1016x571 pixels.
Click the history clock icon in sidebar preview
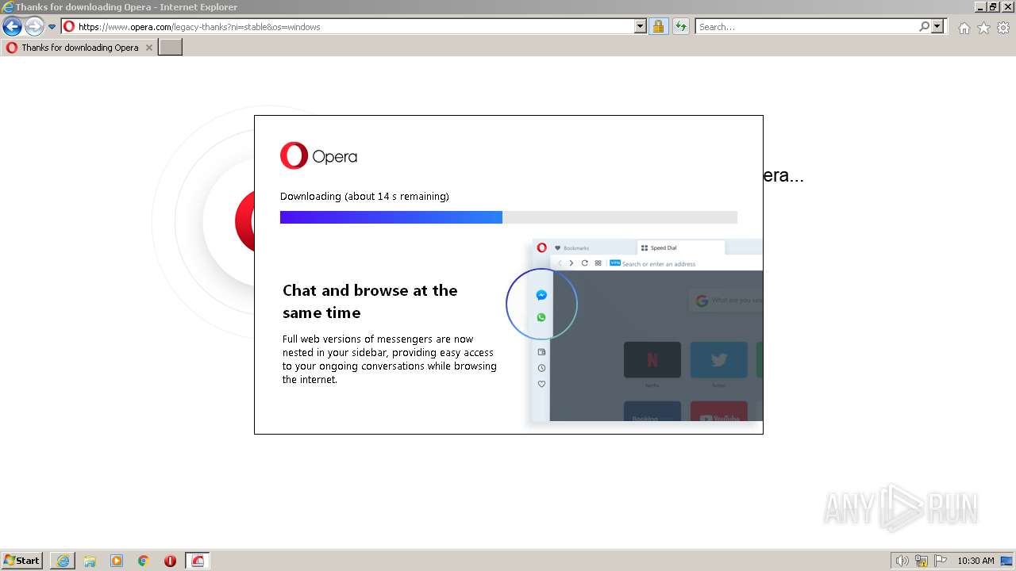click(x=542, y=368)
